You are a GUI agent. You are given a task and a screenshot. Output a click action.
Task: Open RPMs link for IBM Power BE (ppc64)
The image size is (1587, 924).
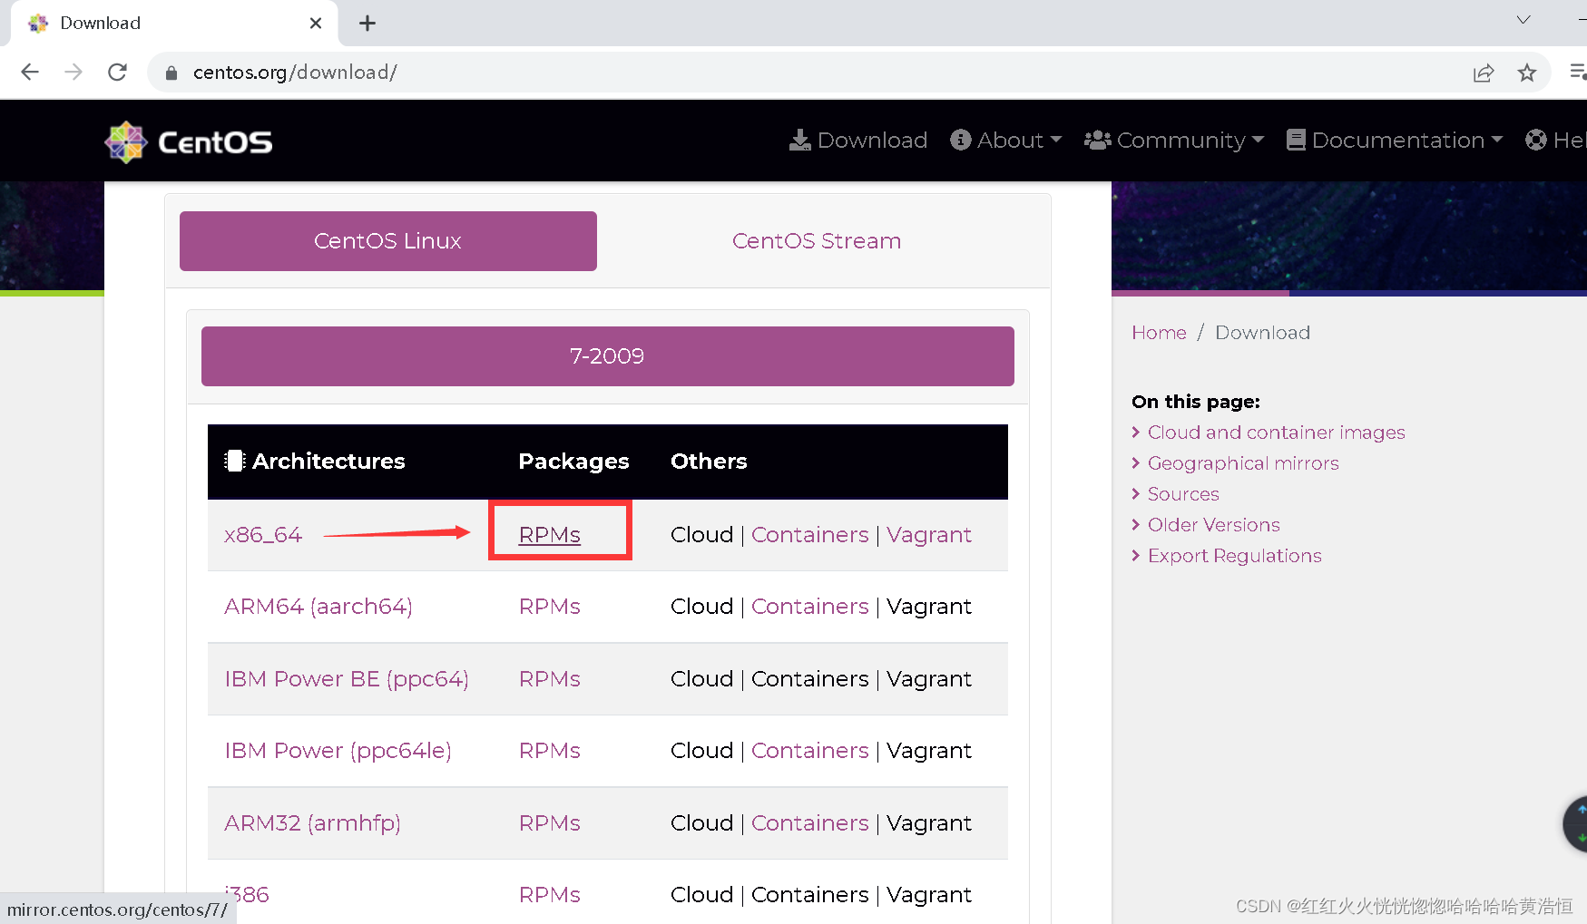[x=550, y=679]
